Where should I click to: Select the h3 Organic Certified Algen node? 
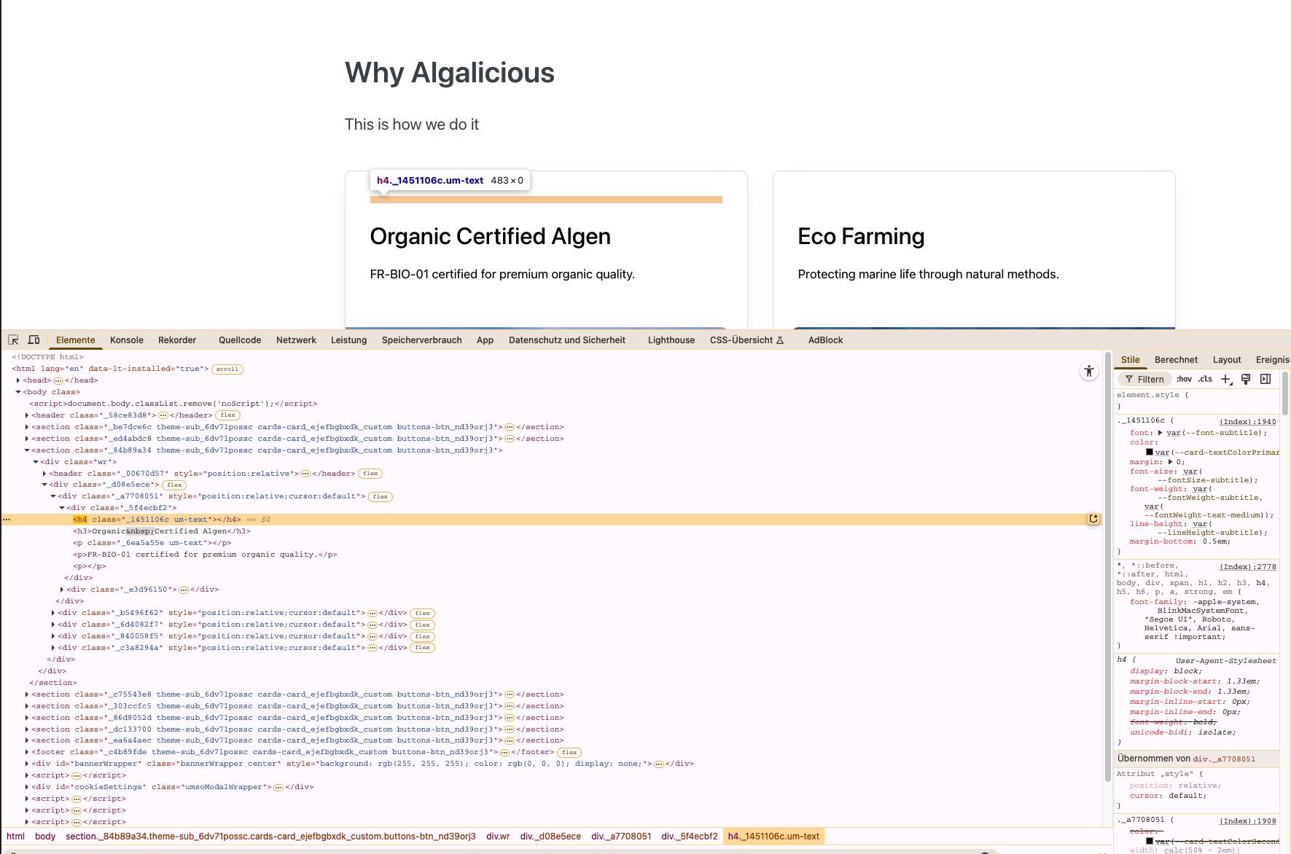[162, 531]
